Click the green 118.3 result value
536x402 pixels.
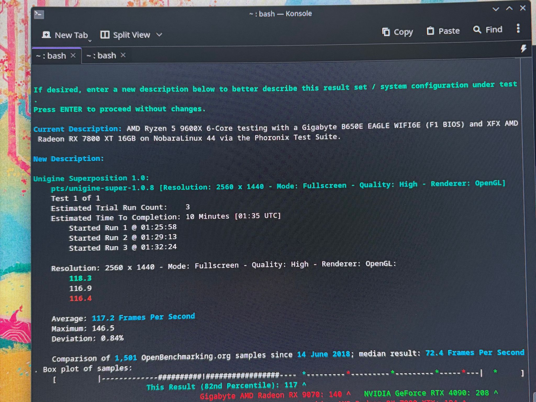click(80, 278)
